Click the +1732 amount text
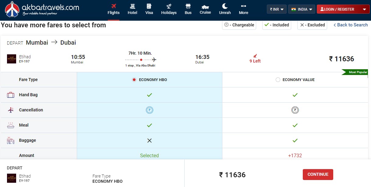371x187 pixels. pyautogui.click(x=295, y=155)
